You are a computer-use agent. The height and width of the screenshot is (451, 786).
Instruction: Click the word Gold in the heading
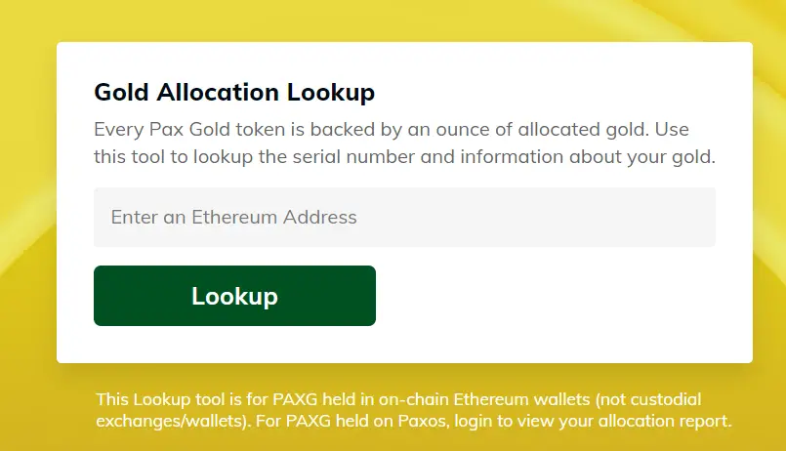click(121, 92)
